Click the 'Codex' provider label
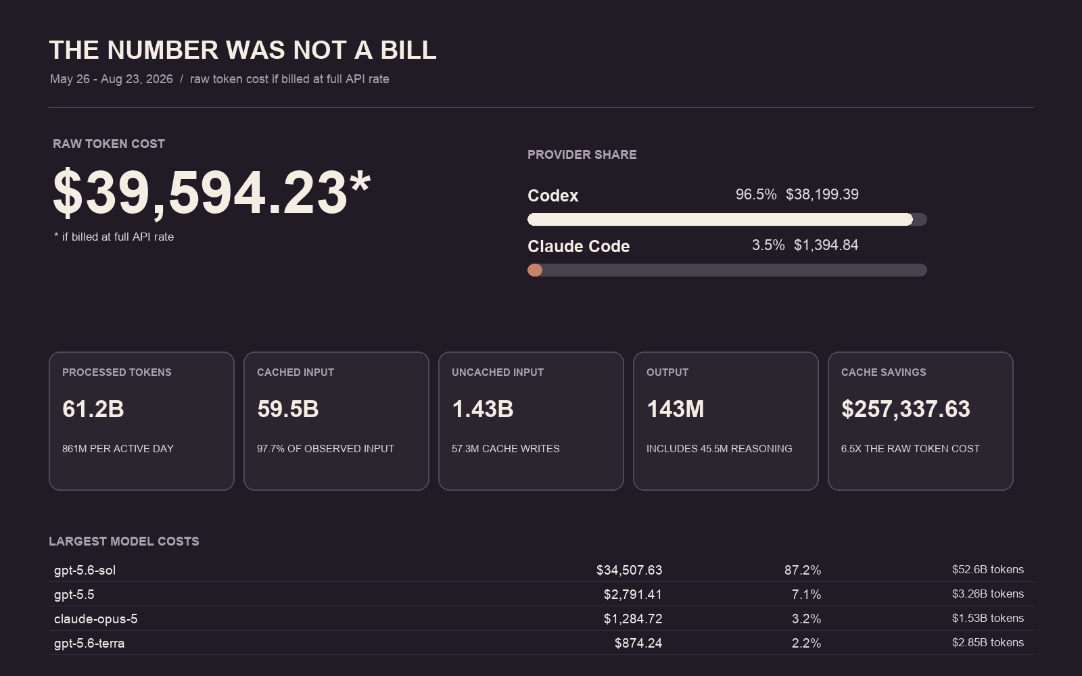The image size is (1082, 676). 553,195
